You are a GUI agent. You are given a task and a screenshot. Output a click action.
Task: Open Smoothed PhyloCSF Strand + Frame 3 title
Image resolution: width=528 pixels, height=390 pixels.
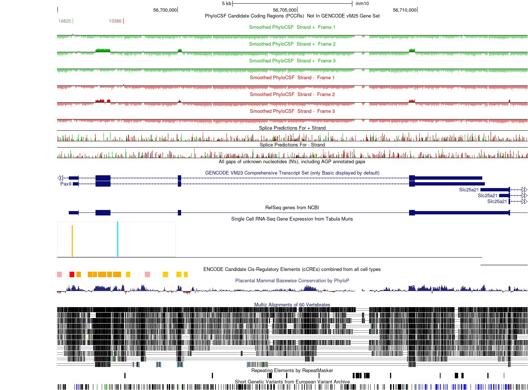[x=292, y=61]
